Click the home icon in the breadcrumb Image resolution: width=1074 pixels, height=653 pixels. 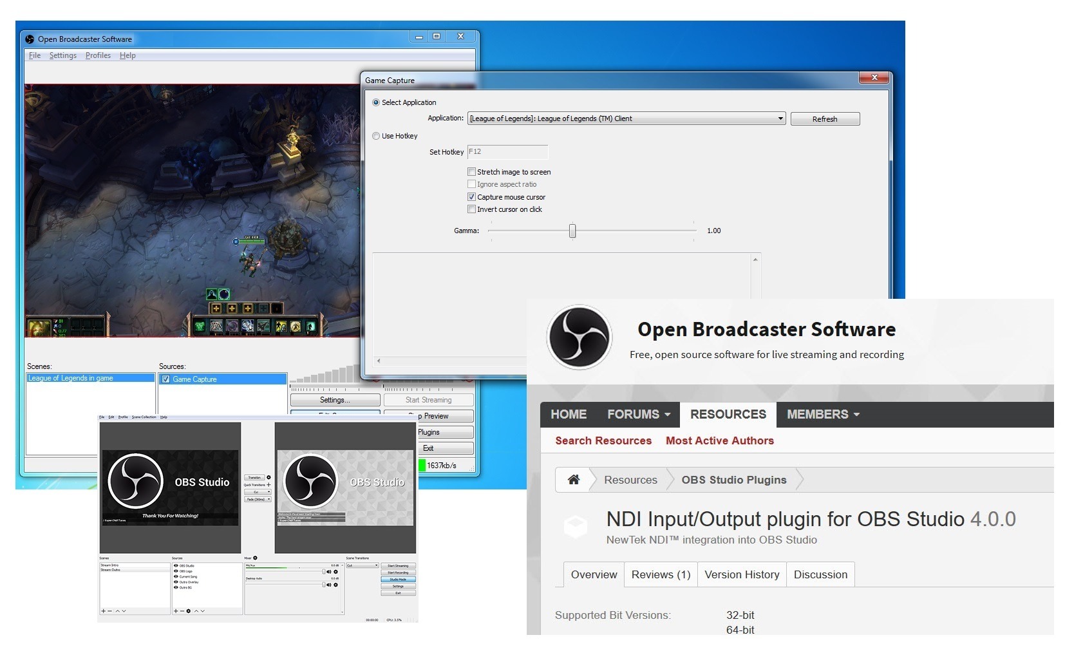[x=573, y=479]
